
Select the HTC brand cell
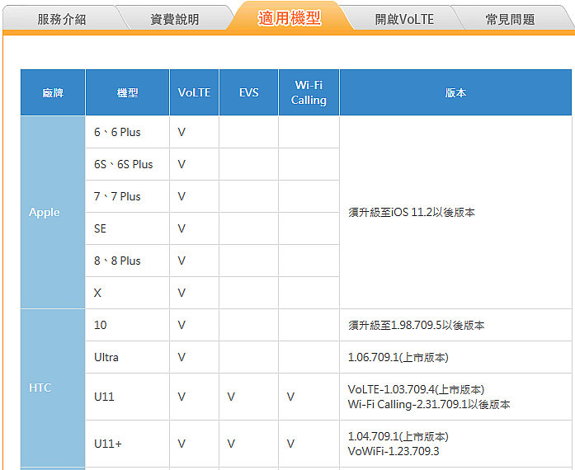coord(53,388)
